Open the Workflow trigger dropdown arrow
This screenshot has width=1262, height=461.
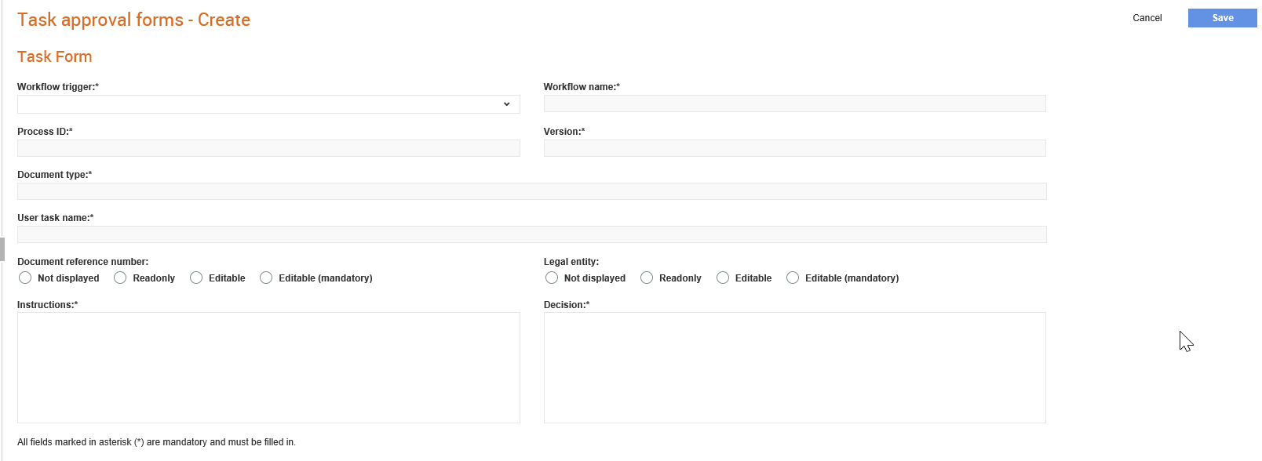(x=506, y=104)
